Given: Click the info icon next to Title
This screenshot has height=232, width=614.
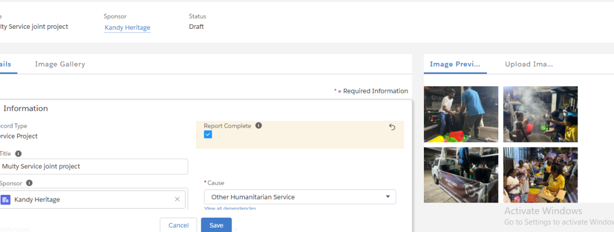Looking at the screenshot, I should 19,153.
